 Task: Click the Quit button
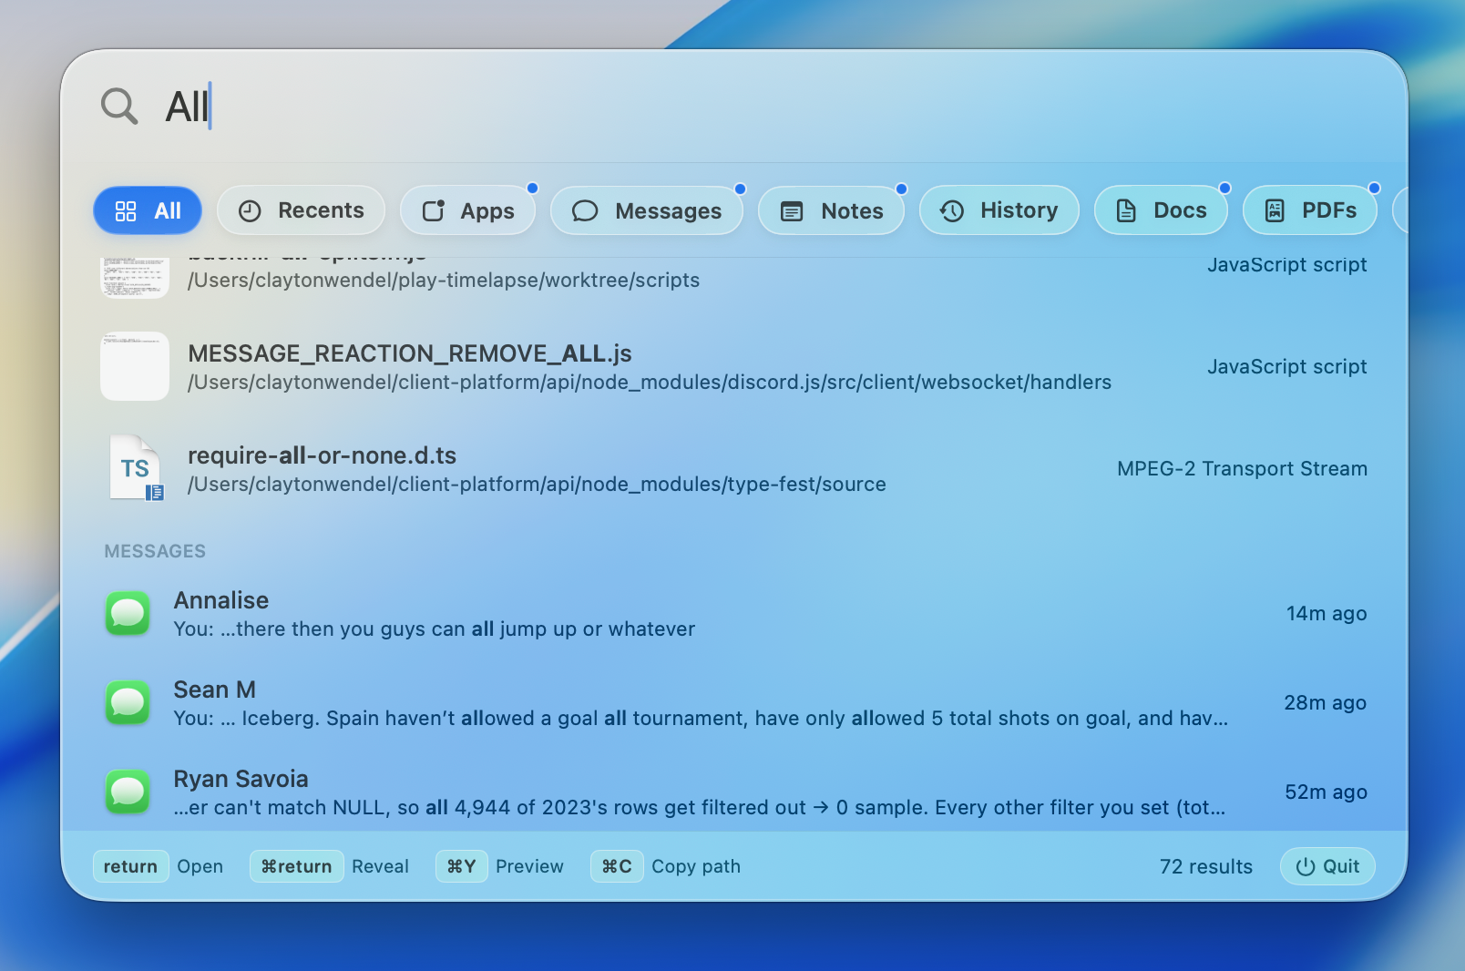(1327, 866)
